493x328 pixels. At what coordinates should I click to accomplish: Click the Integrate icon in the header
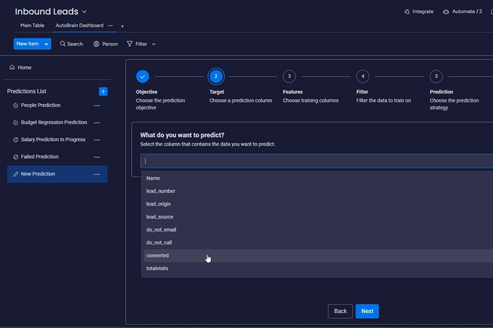coord(407,12)
